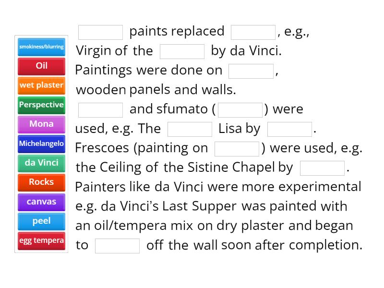Choose the "Rocks" word tile
384x288 pixels.
click(x=41, y=182)
